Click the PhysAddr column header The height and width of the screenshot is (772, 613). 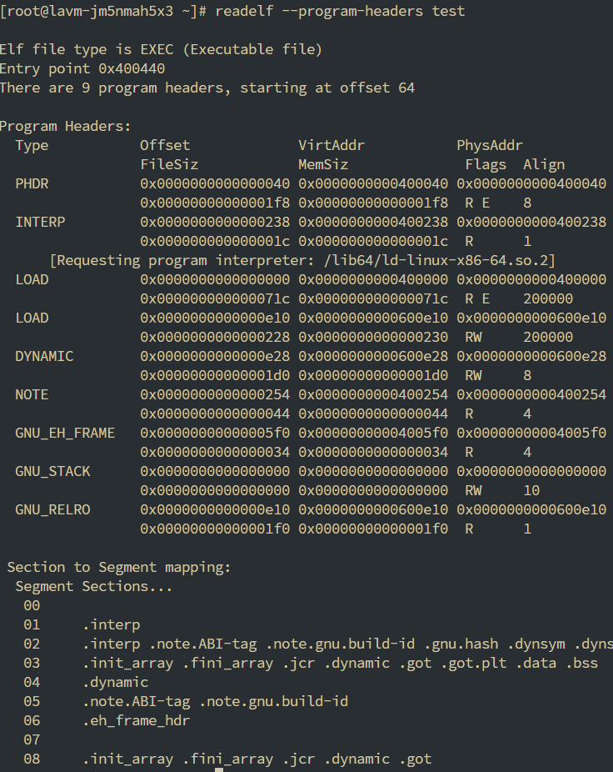490,145
